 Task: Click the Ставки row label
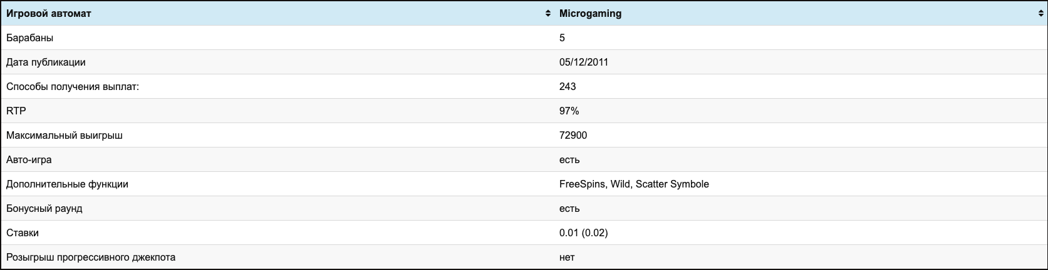(x=23, y=232)
